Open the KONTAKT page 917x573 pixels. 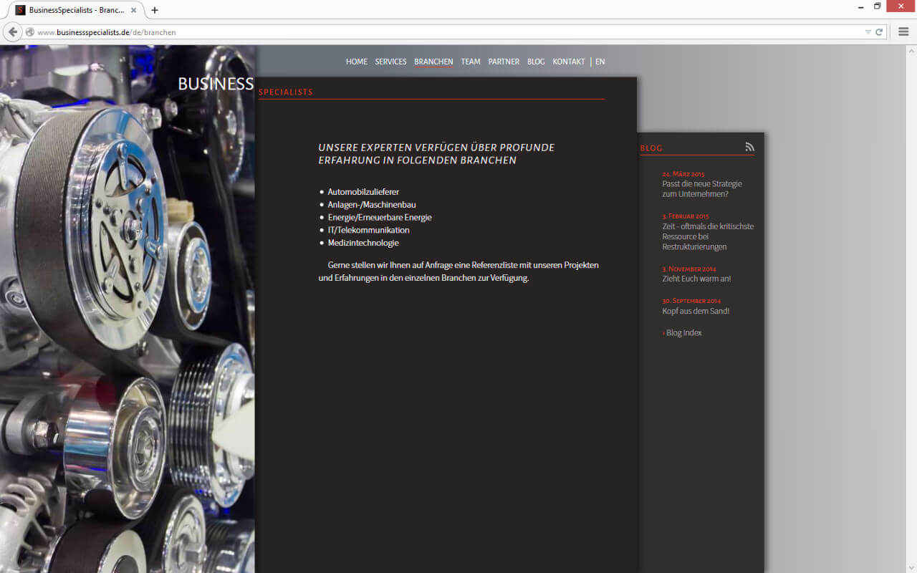pyautogui.click(x=569, y=62)
